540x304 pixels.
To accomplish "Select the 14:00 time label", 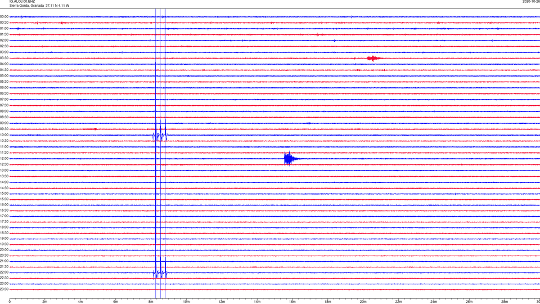I will pyautogui.click(x=4, y=182).
